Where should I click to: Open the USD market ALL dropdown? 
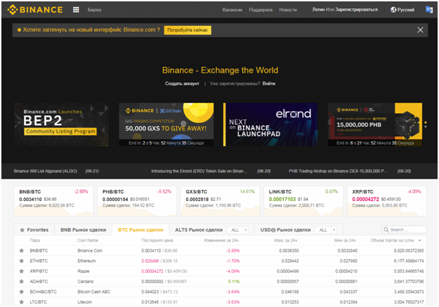(x=326, y=230)
